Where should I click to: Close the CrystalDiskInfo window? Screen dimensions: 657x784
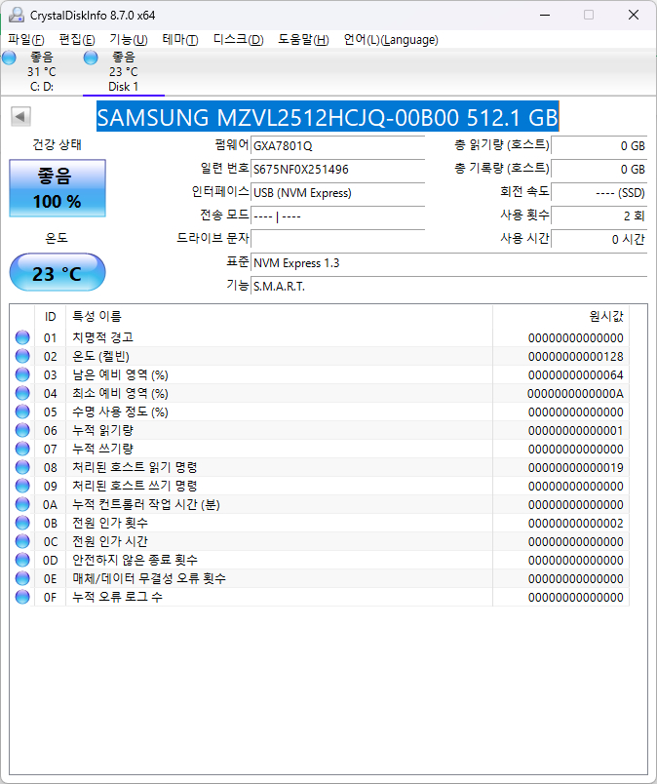coord(634,15)
